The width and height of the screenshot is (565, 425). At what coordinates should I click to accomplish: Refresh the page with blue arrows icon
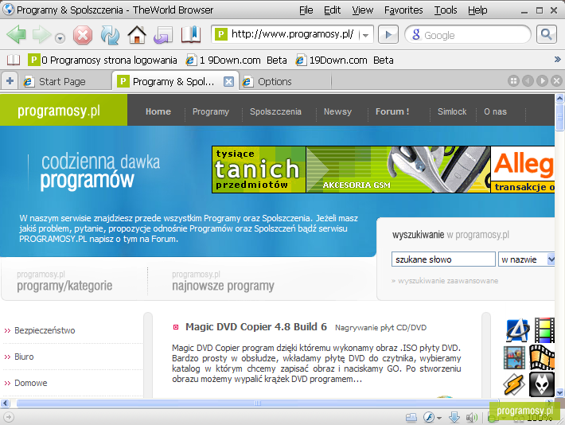tap(110, 35)
